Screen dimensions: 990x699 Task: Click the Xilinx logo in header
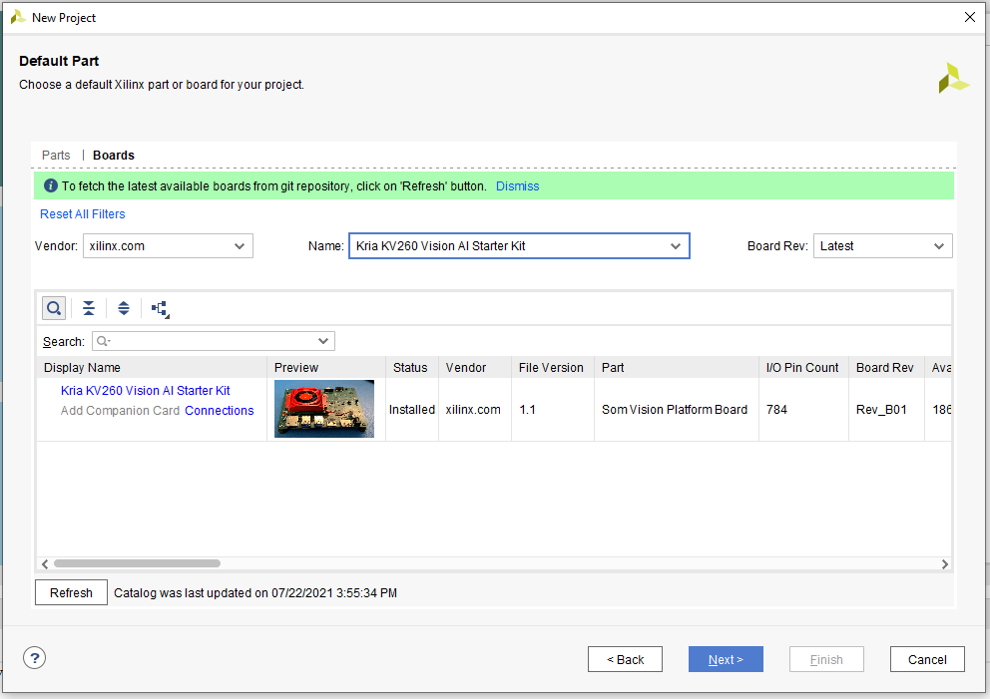point(953,78)
